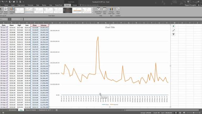Open the Page Layout ribbon tab
Screen dimensions: 202x114
click(x=21, y=5)
